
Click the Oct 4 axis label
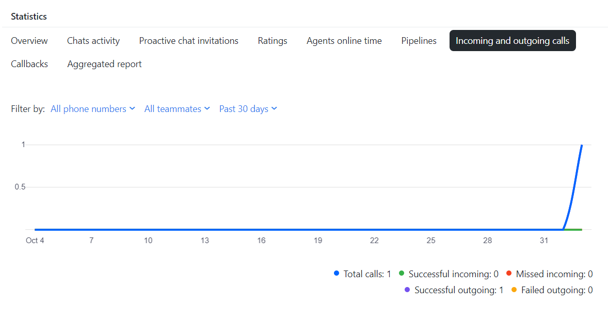[35, 241]
